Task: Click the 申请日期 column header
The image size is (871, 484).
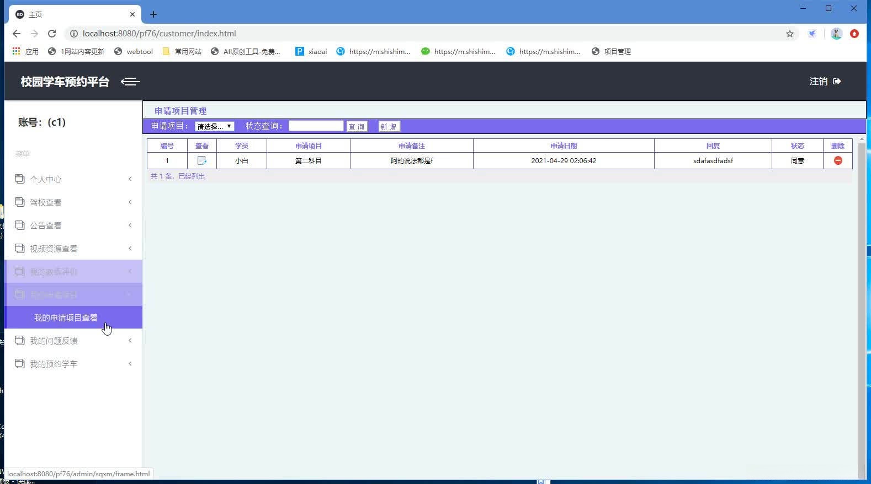Action: 564,146
